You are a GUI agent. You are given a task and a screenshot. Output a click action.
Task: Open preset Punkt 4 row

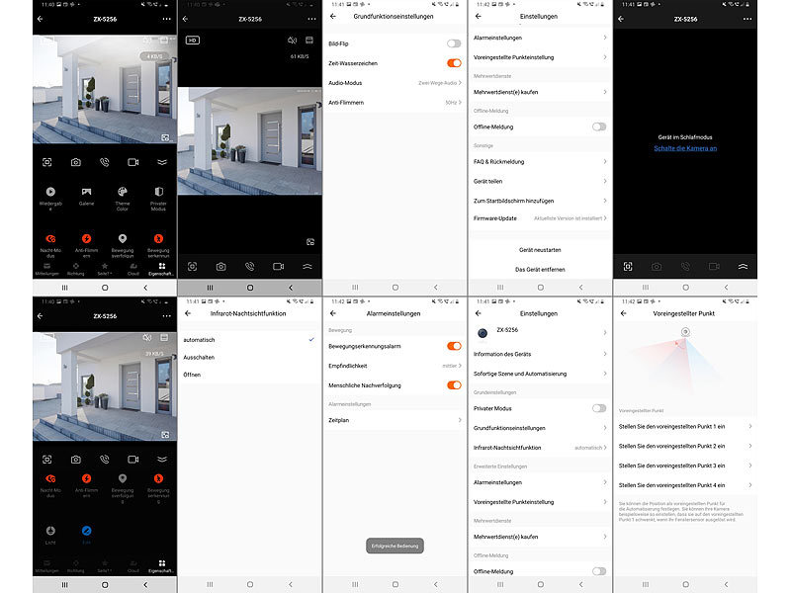click(x=685, y=485)
